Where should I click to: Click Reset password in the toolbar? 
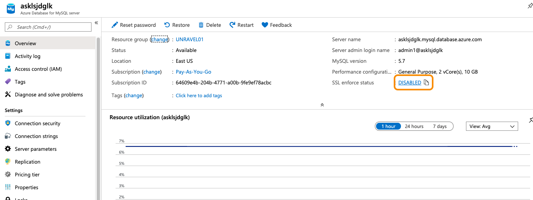pos(134,25)
